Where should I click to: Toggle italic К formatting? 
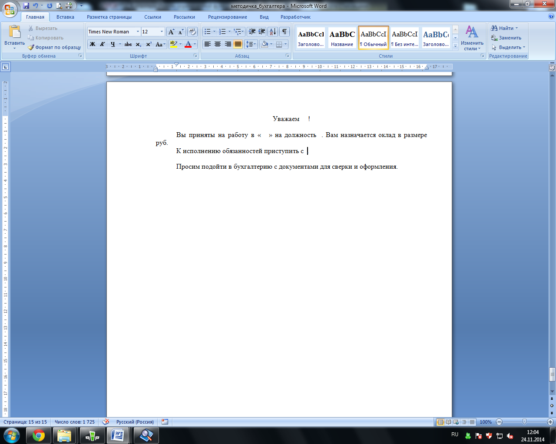coord(103,44)
